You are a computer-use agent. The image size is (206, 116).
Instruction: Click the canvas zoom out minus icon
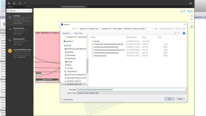point(192,22)
